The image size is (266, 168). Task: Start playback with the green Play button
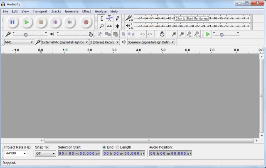point(27,22)
